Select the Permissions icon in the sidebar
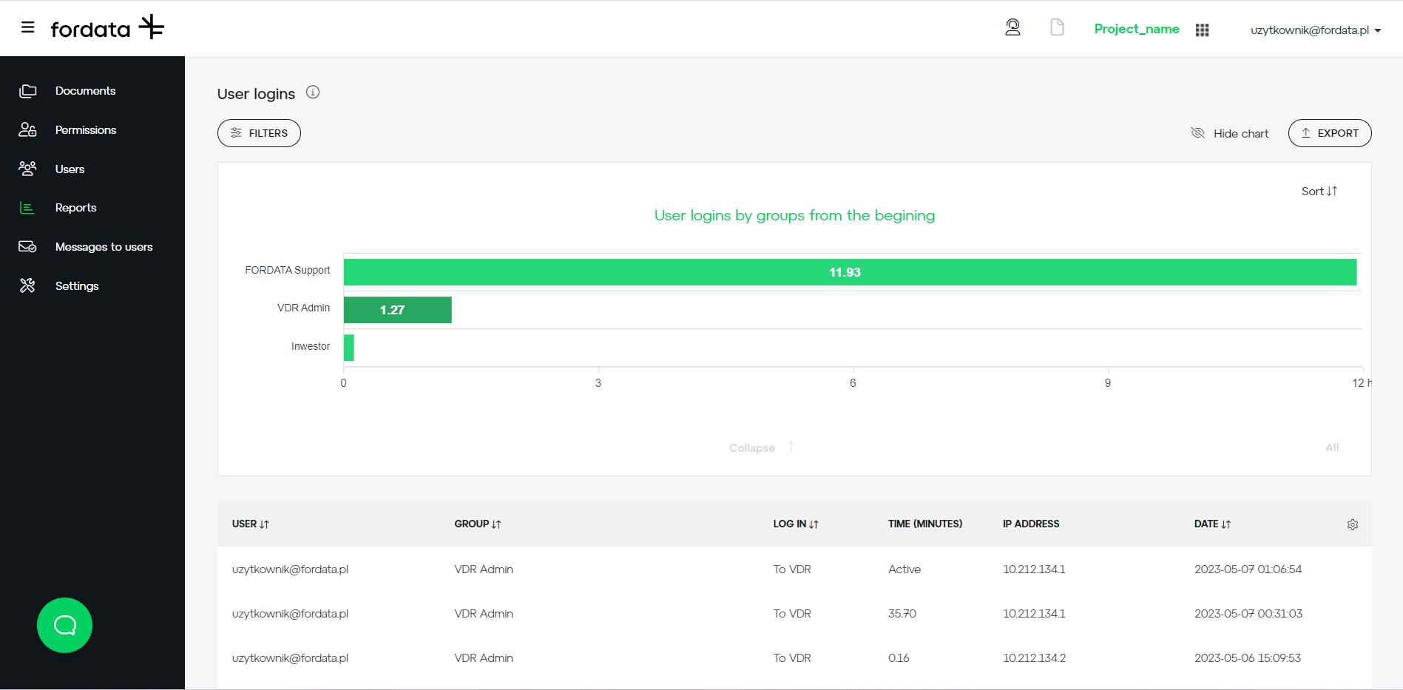The width and height of the screenshot is (1403, 690). click(x=27, y=129)
